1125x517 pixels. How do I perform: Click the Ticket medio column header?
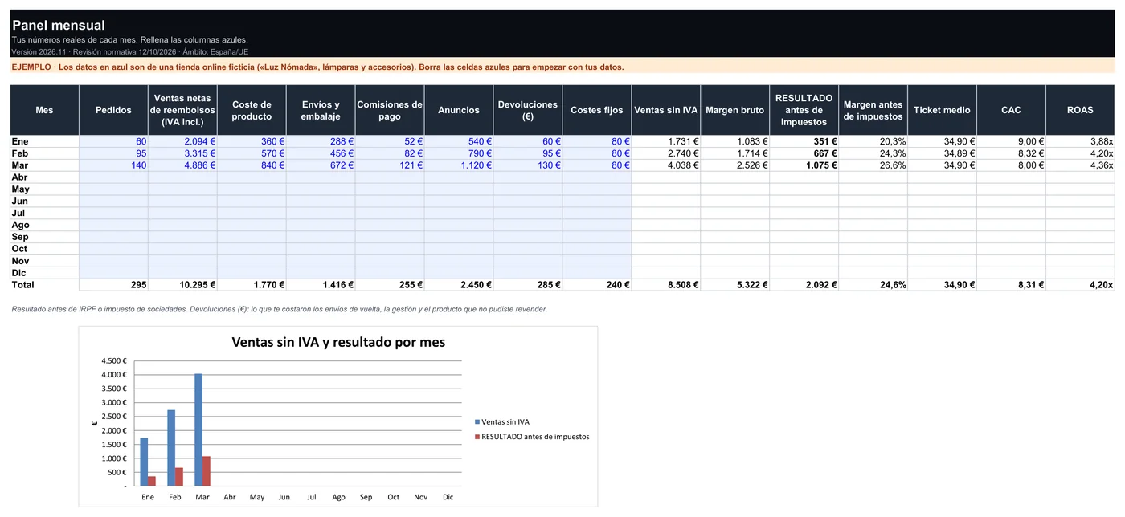tap(942, 110)
